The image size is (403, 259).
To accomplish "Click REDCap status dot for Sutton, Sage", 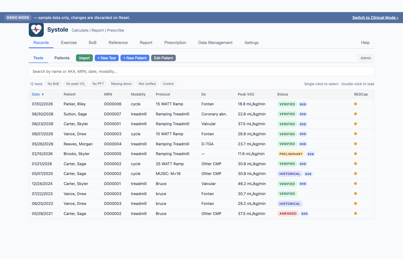I will coord(356,114).
